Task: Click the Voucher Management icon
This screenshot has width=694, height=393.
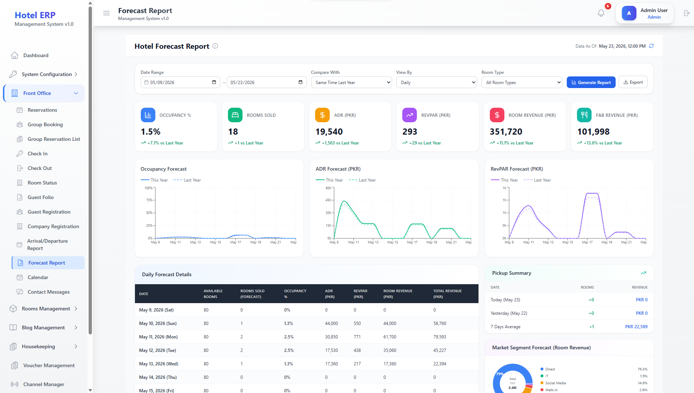Action: [x=15, y=365]
